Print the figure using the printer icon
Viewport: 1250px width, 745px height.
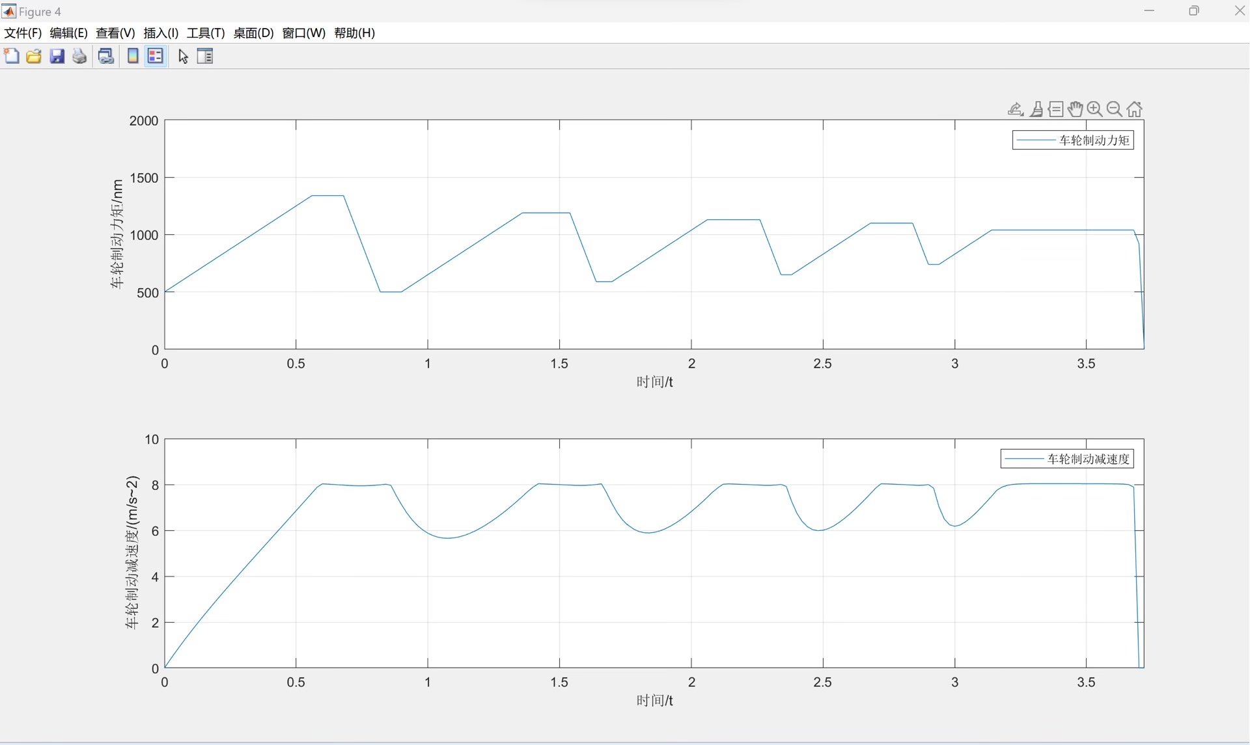click(79, 56)
